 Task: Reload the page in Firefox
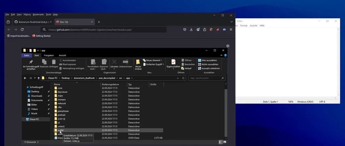22,30
